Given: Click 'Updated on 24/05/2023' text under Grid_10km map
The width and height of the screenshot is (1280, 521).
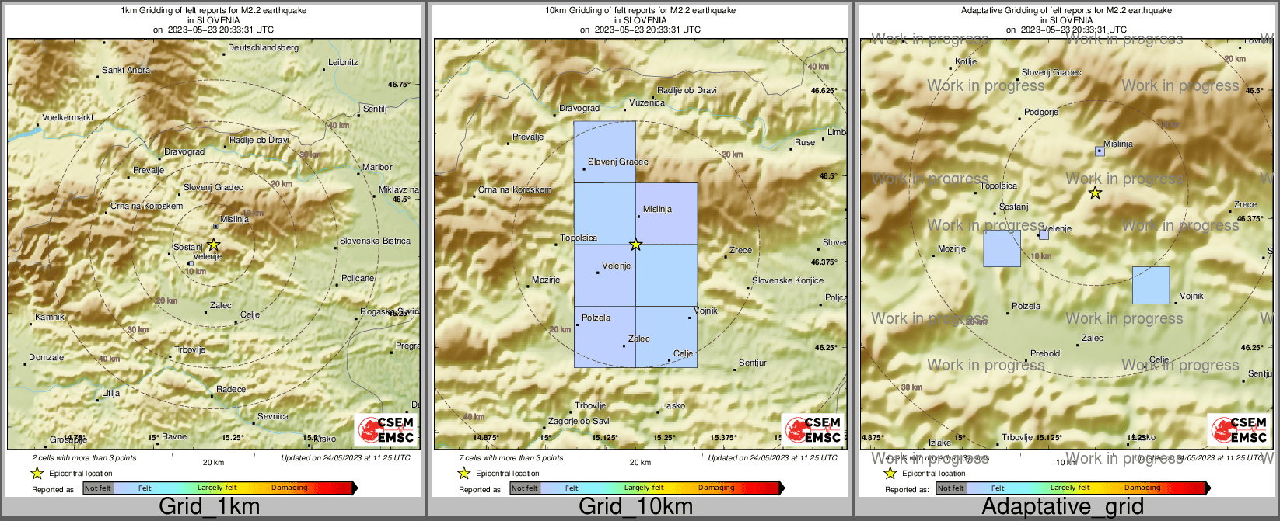Looking at the screenshot, I should (x=772, y=458).
